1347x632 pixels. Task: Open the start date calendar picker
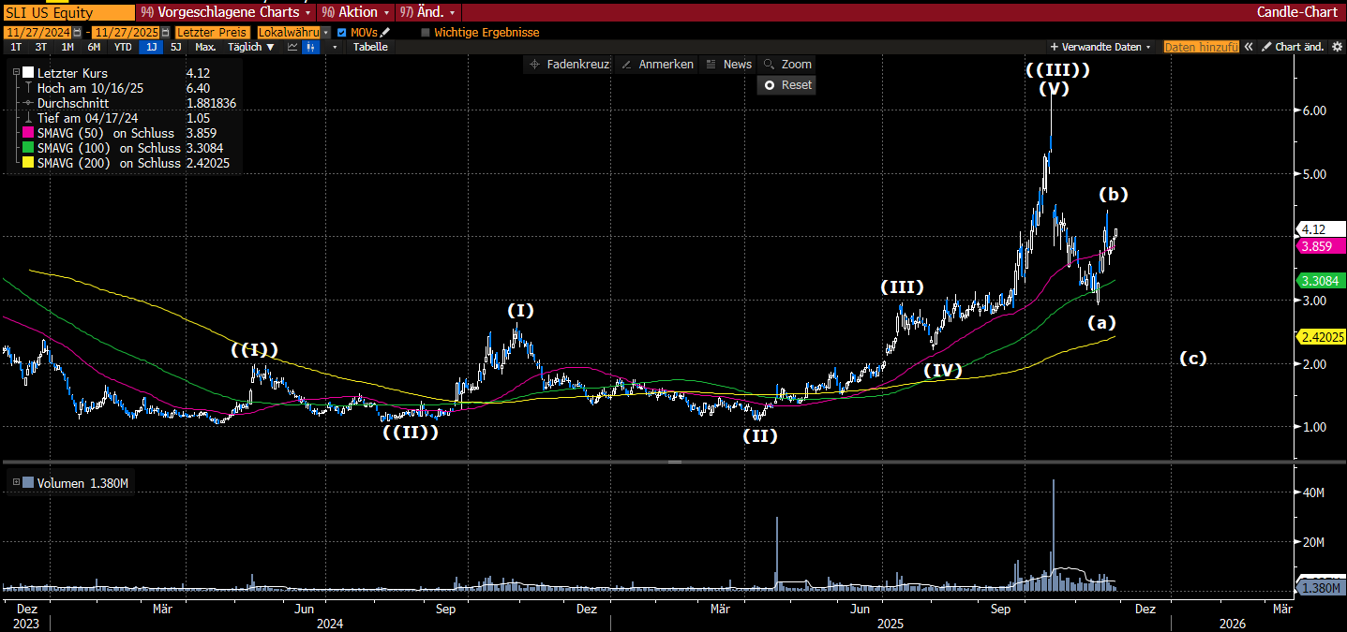(x=78, y=32)
